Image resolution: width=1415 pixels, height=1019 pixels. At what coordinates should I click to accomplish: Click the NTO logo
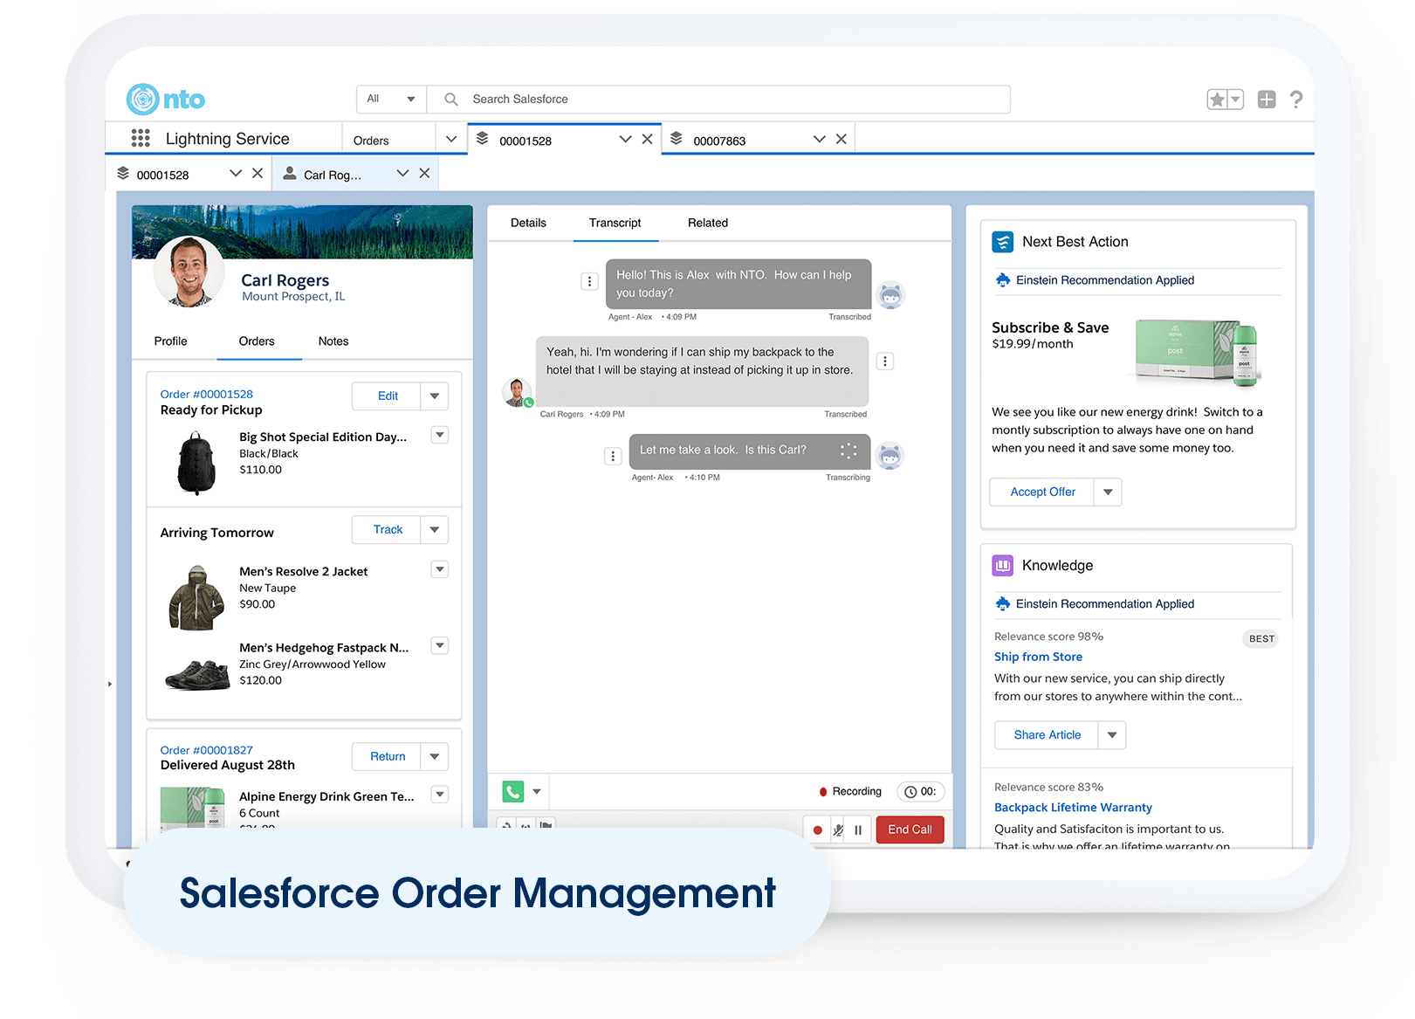tap(166, 100)
